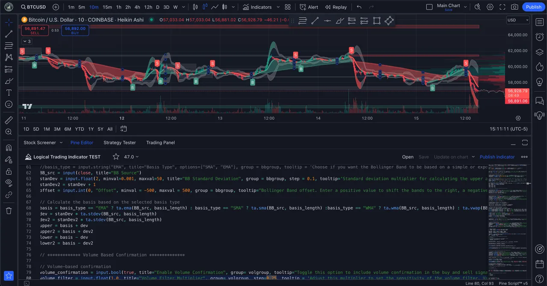Add a symbol with the plus icon
This screenshot has height=286, width=547.
coord(56,7)
